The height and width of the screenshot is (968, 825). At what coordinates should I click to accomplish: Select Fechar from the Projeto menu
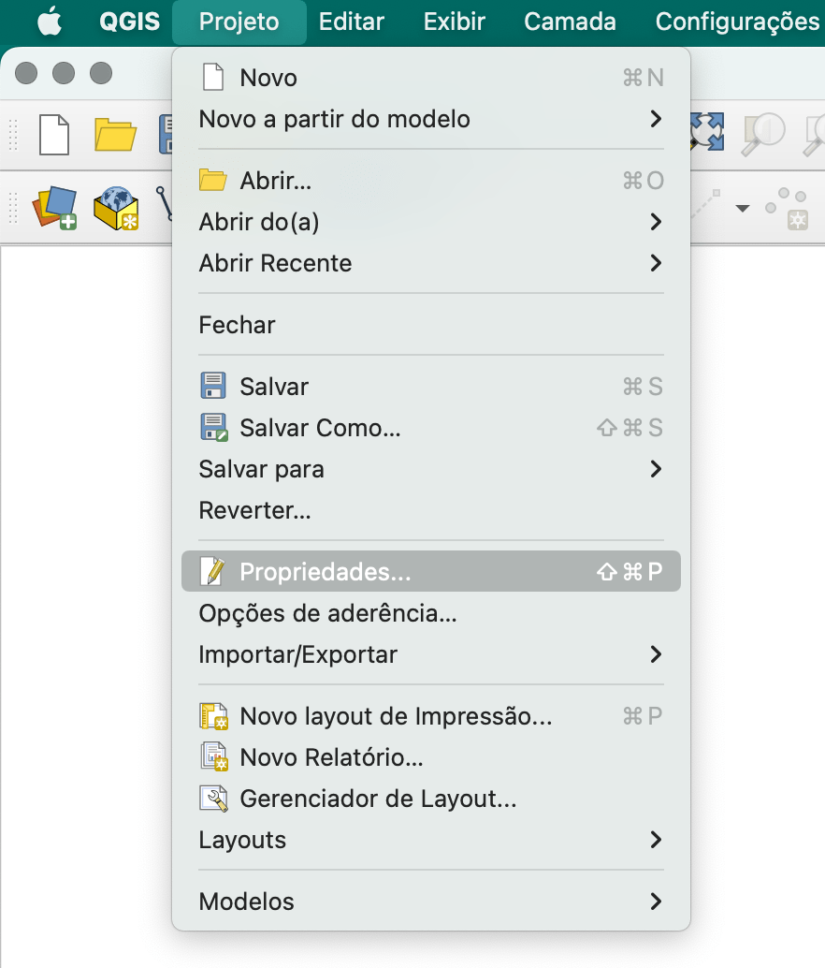click(x=237, y=325)
